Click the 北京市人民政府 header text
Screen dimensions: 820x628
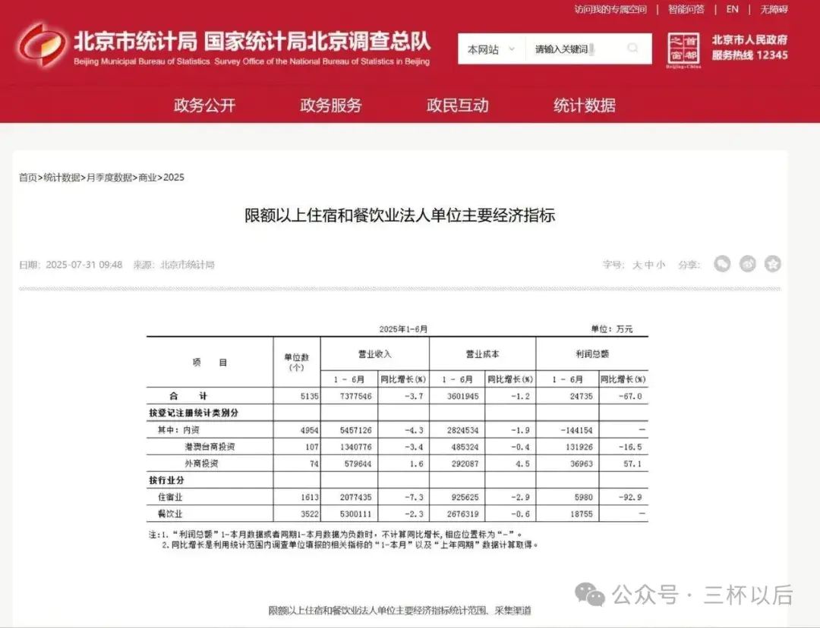pyautogui.click(x=749, y=39)
